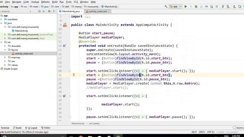The height and width of the screenshot is (137, 244).
Task: Expand the raw folder
Action: point(5,61)
